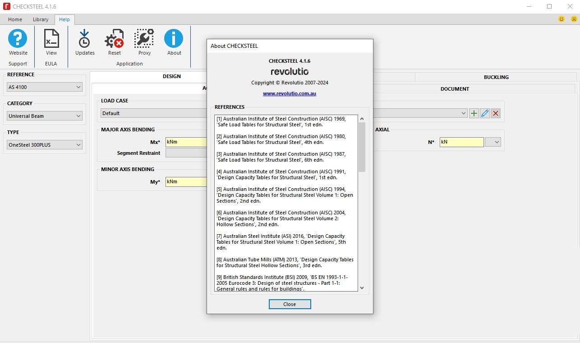Open the Library ribbon tab

tap(41, 19)
